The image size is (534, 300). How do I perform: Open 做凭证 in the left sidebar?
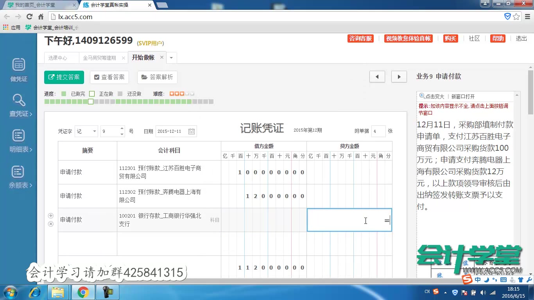pyautogui.click(x=18, y=70)
